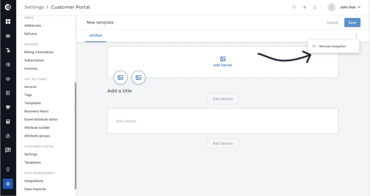Open Data Importer

(x=35, y=189)
